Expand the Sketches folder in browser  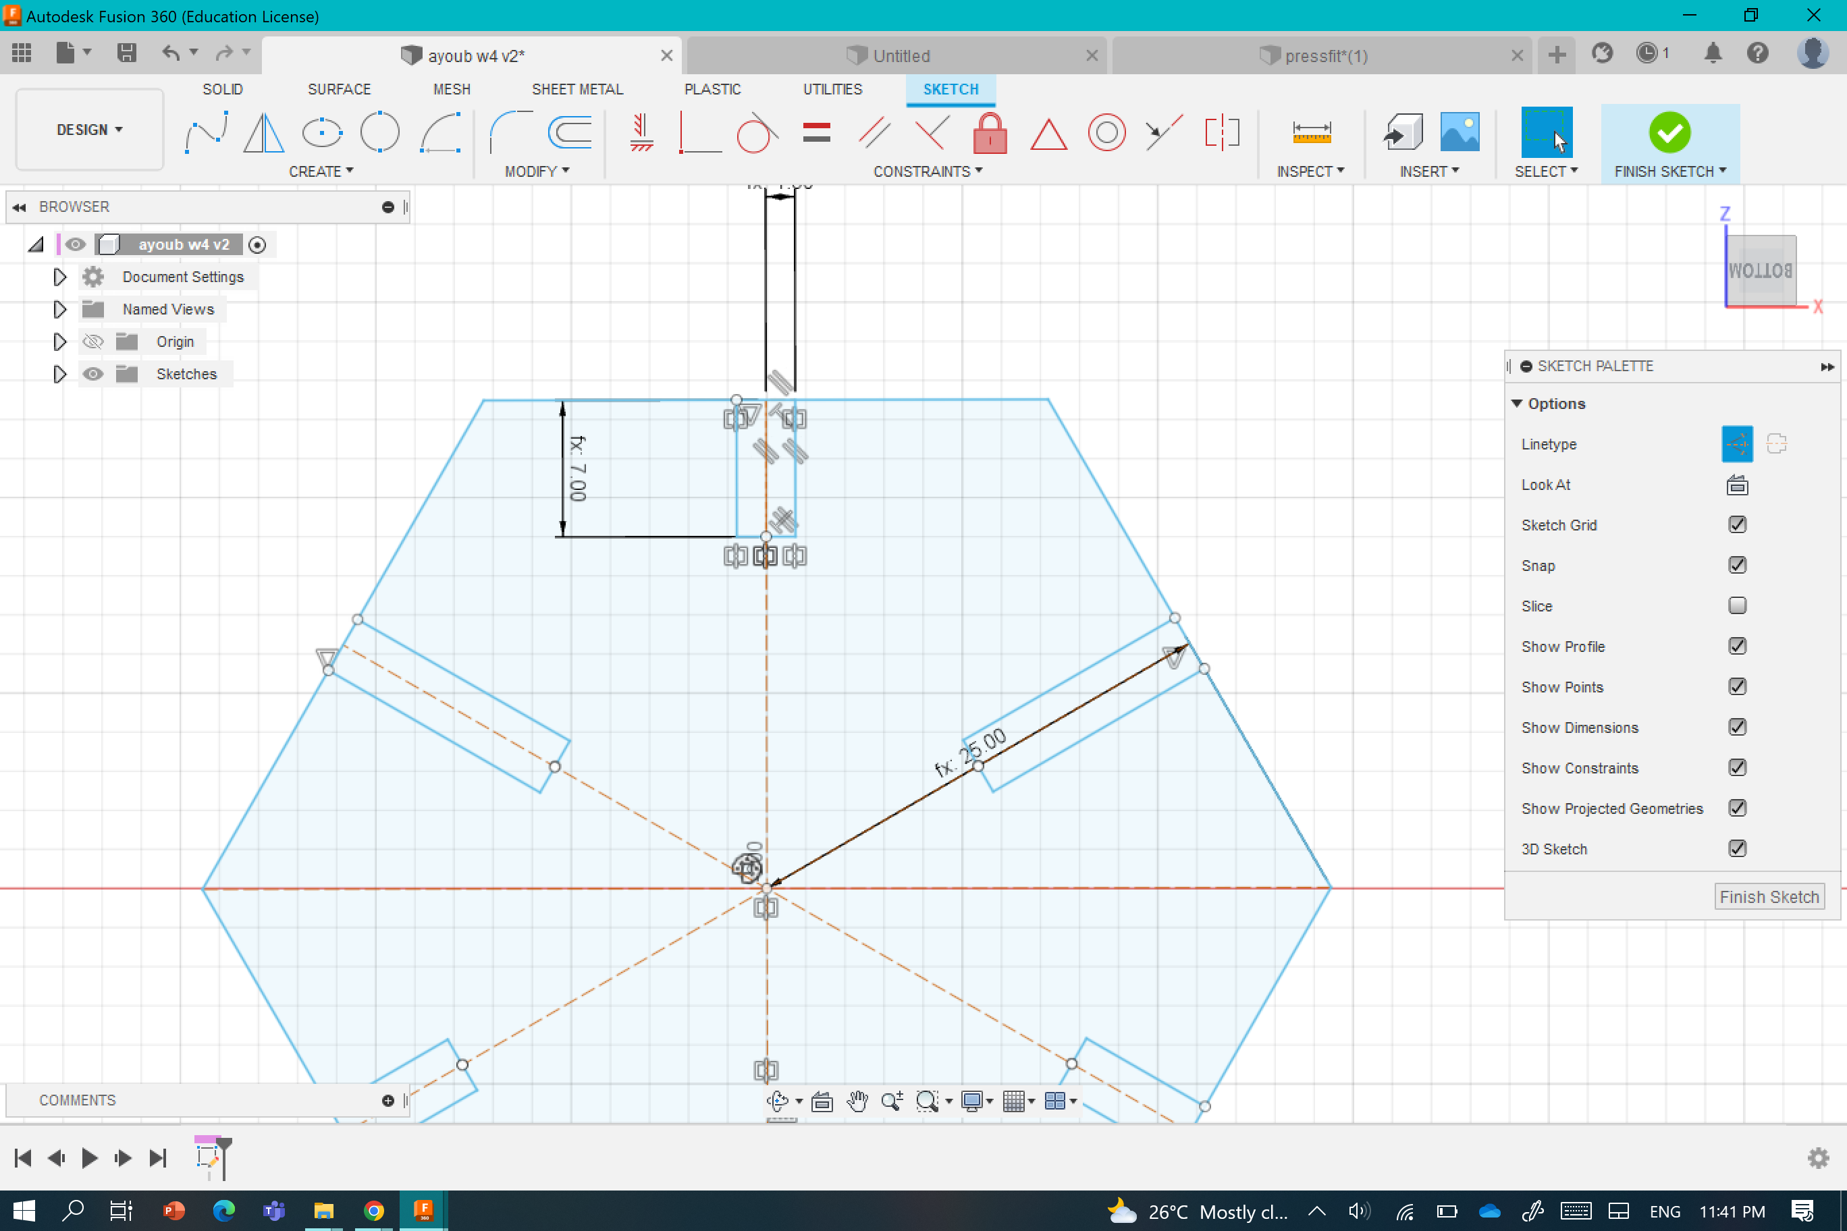[59, 374]
